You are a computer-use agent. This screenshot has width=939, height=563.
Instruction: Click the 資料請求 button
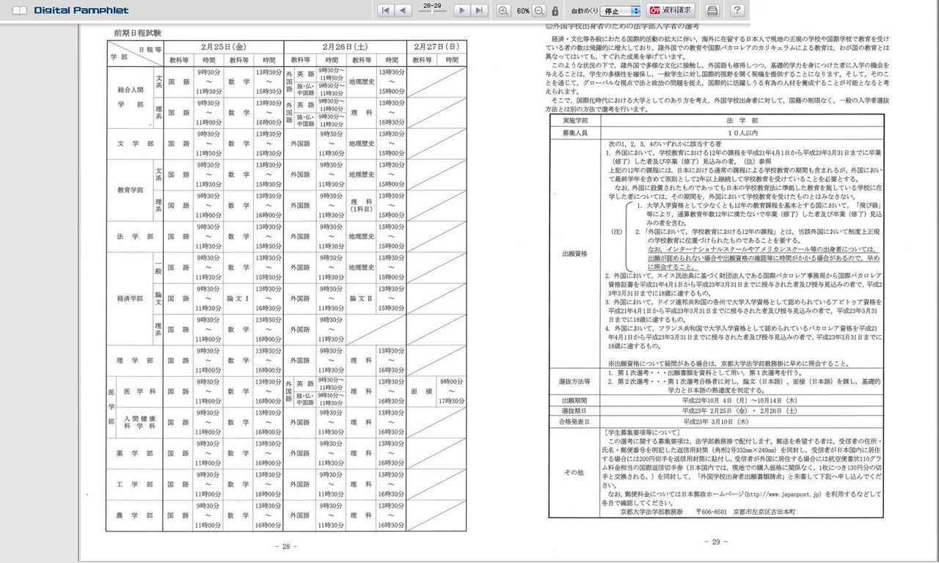click(x=671, y=10)
